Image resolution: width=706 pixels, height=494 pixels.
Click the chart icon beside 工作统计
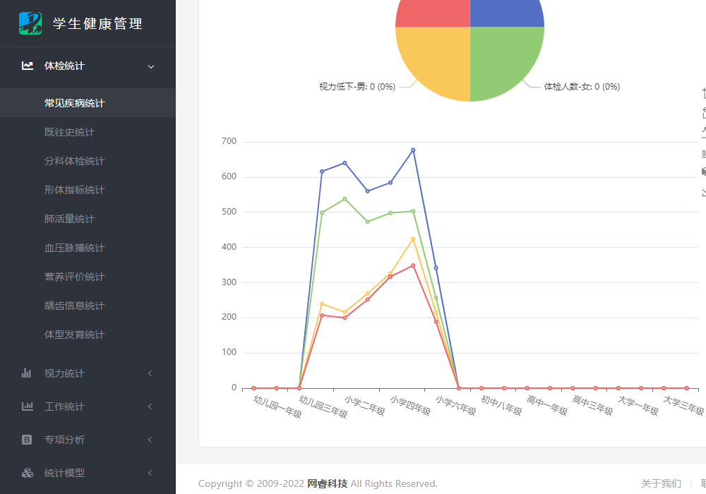(28, 406)
